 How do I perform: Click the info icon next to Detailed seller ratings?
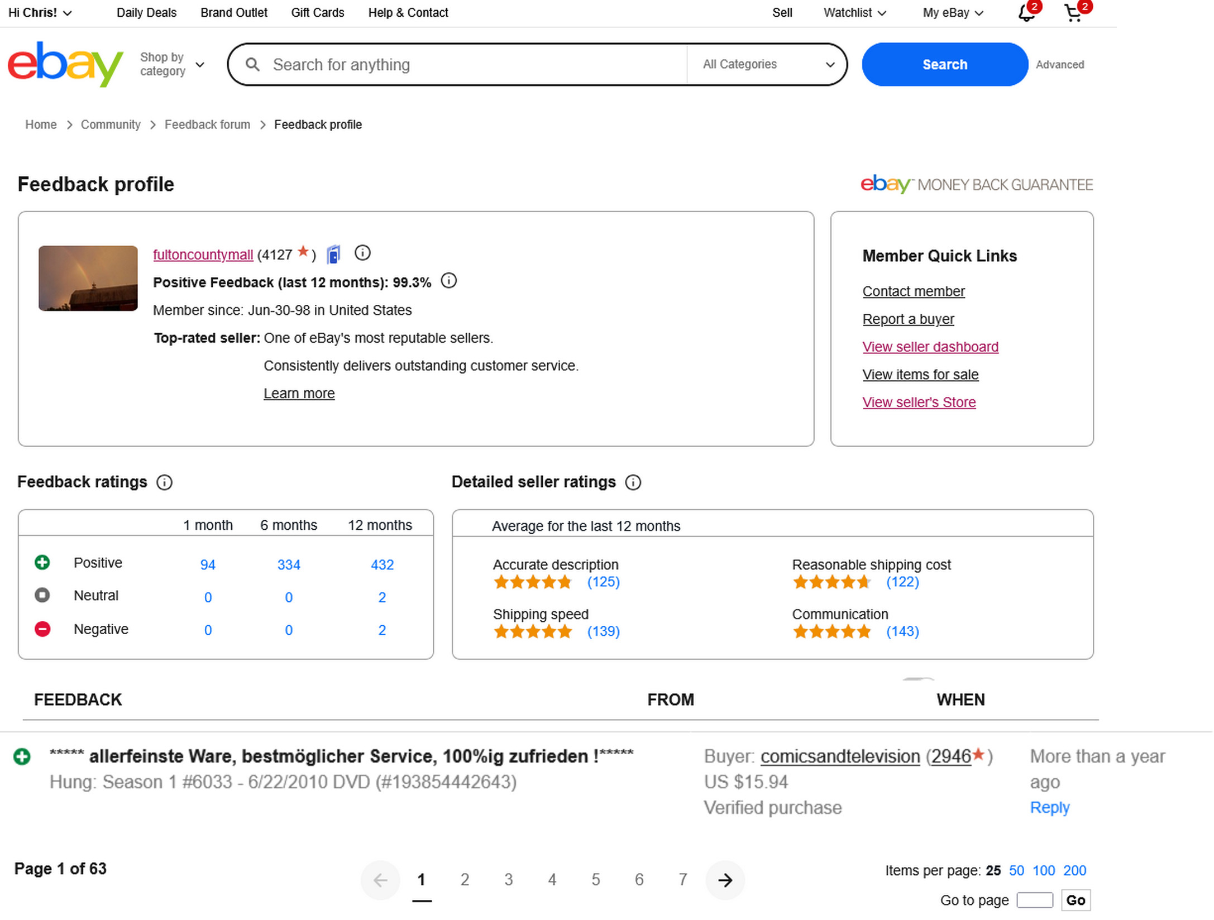tap(633, 482)
